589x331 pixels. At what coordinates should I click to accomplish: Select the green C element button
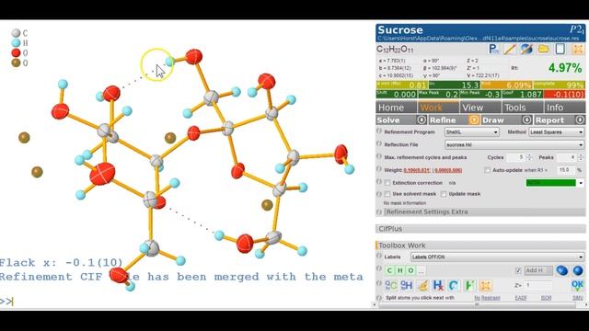click(x=389, y=270)
